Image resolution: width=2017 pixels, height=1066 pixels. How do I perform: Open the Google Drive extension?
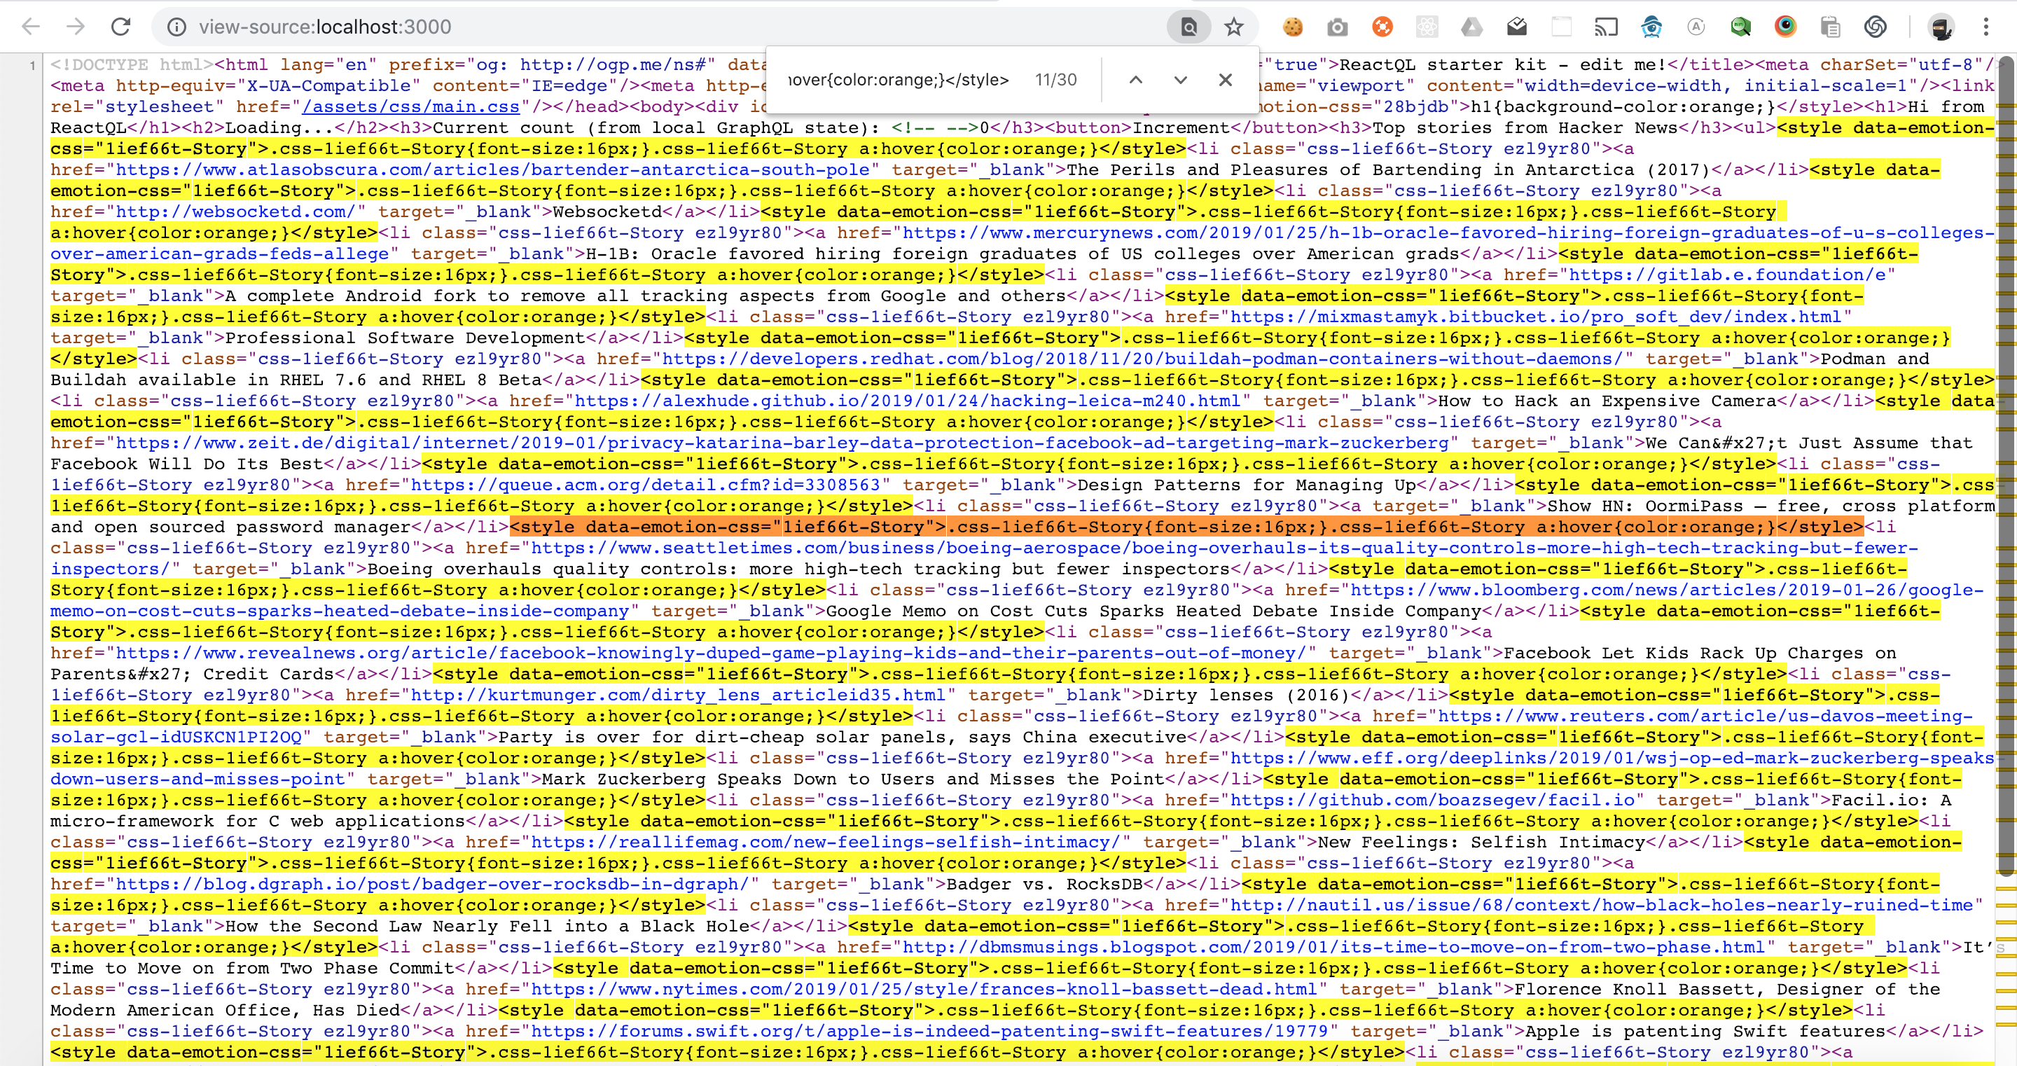pos(1472,26)
